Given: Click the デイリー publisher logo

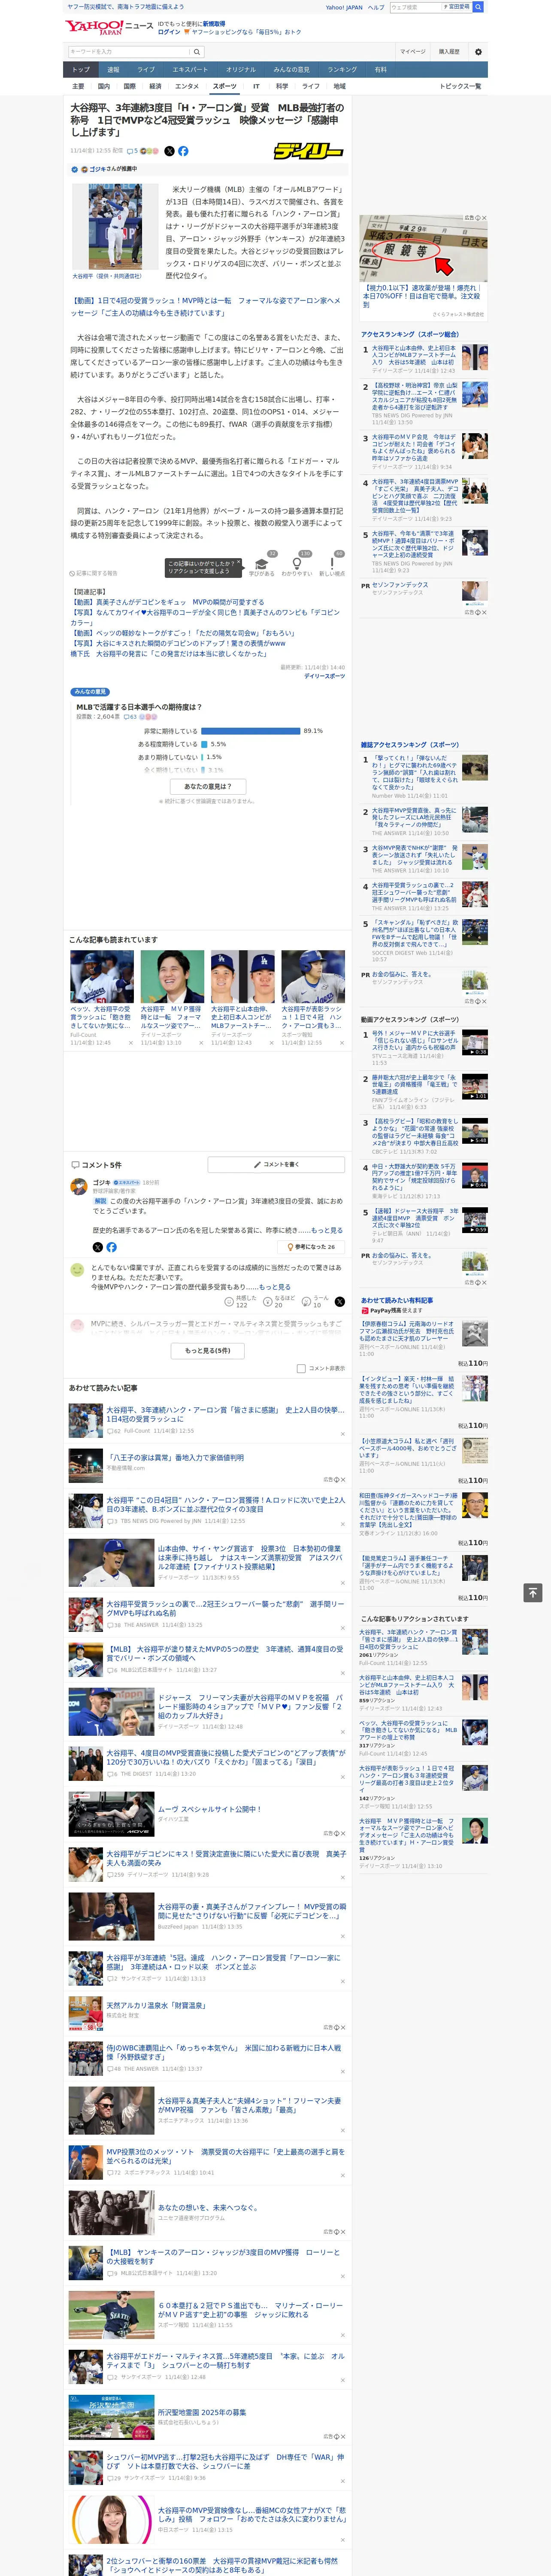Looking at the screenshot, I should (308, 151).
